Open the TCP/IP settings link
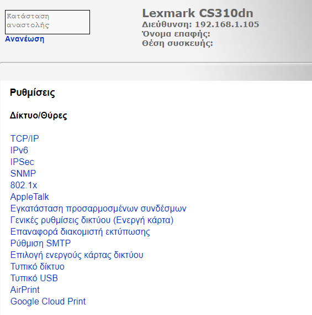The width and height of the screenshot is (312, 315). pos(24,138)
